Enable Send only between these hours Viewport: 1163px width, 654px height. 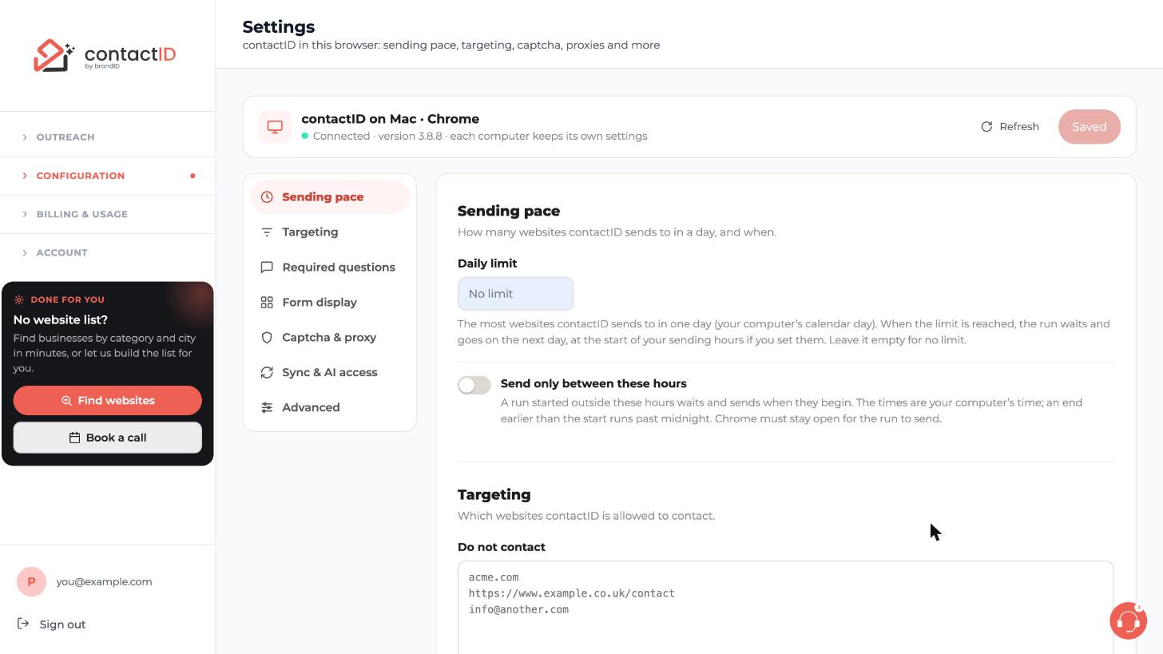pyautogui.click(x=474, y=385)
